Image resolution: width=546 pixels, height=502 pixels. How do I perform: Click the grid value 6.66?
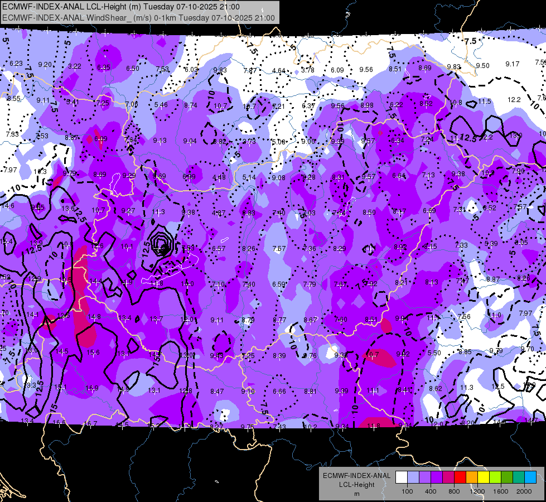(279, 391)
